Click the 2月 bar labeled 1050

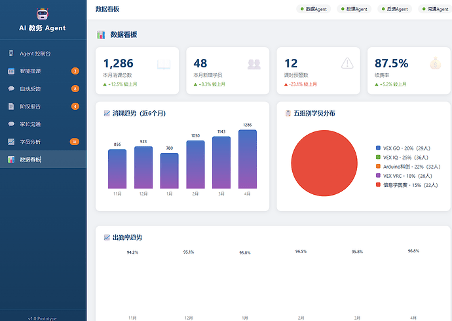coord(195,165)
